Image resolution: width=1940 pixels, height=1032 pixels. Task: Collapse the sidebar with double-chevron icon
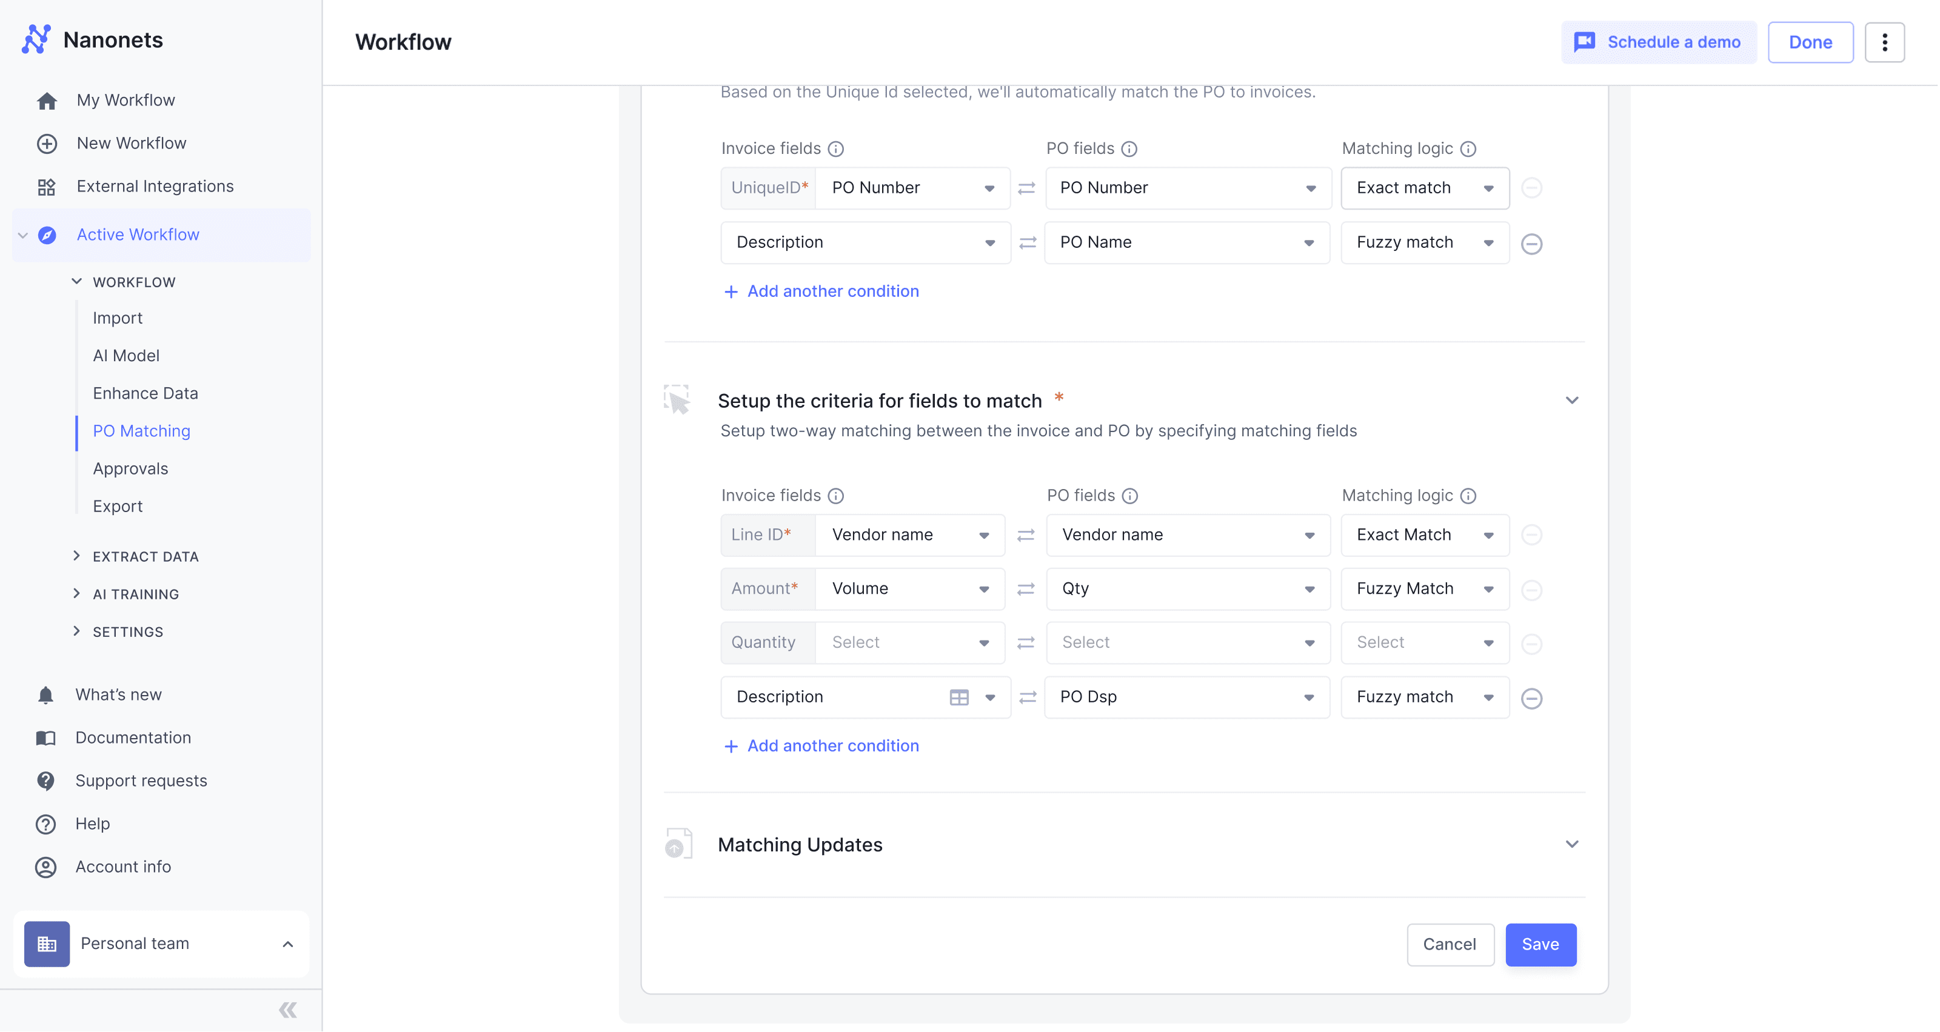click(x=288, y=1010)
